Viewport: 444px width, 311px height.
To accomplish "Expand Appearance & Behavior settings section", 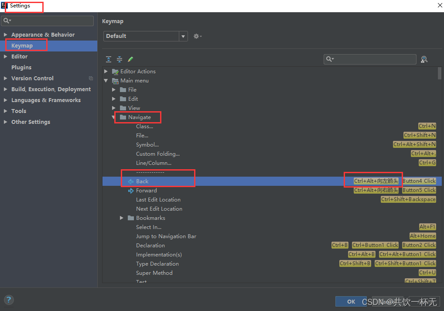I will (x=5, y=34).
